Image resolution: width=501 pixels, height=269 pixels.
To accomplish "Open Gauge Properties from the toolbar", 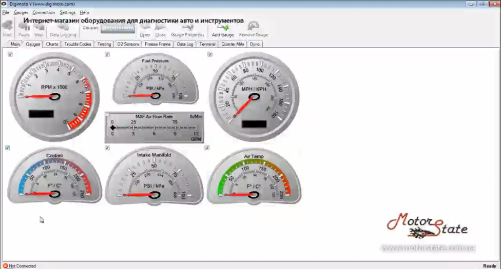I will (187, 30).
